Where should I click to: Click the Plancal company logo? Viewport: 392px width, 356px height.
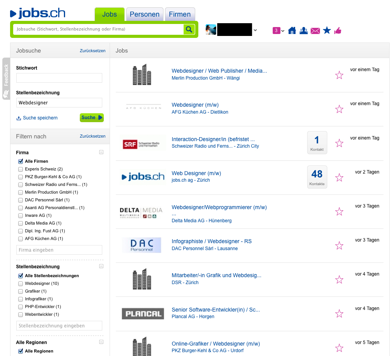click(x=143, y=313)
